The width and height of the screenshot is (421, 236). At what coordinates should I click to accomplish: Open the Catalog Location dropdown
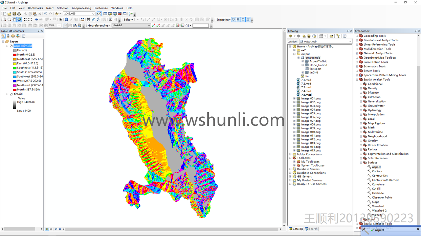coord(350,41)
